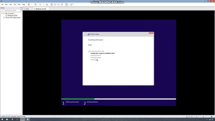Click the VMware Workstation taskbar icon
The height and width of the screenshot is (121, 215).
pos(23,119)
